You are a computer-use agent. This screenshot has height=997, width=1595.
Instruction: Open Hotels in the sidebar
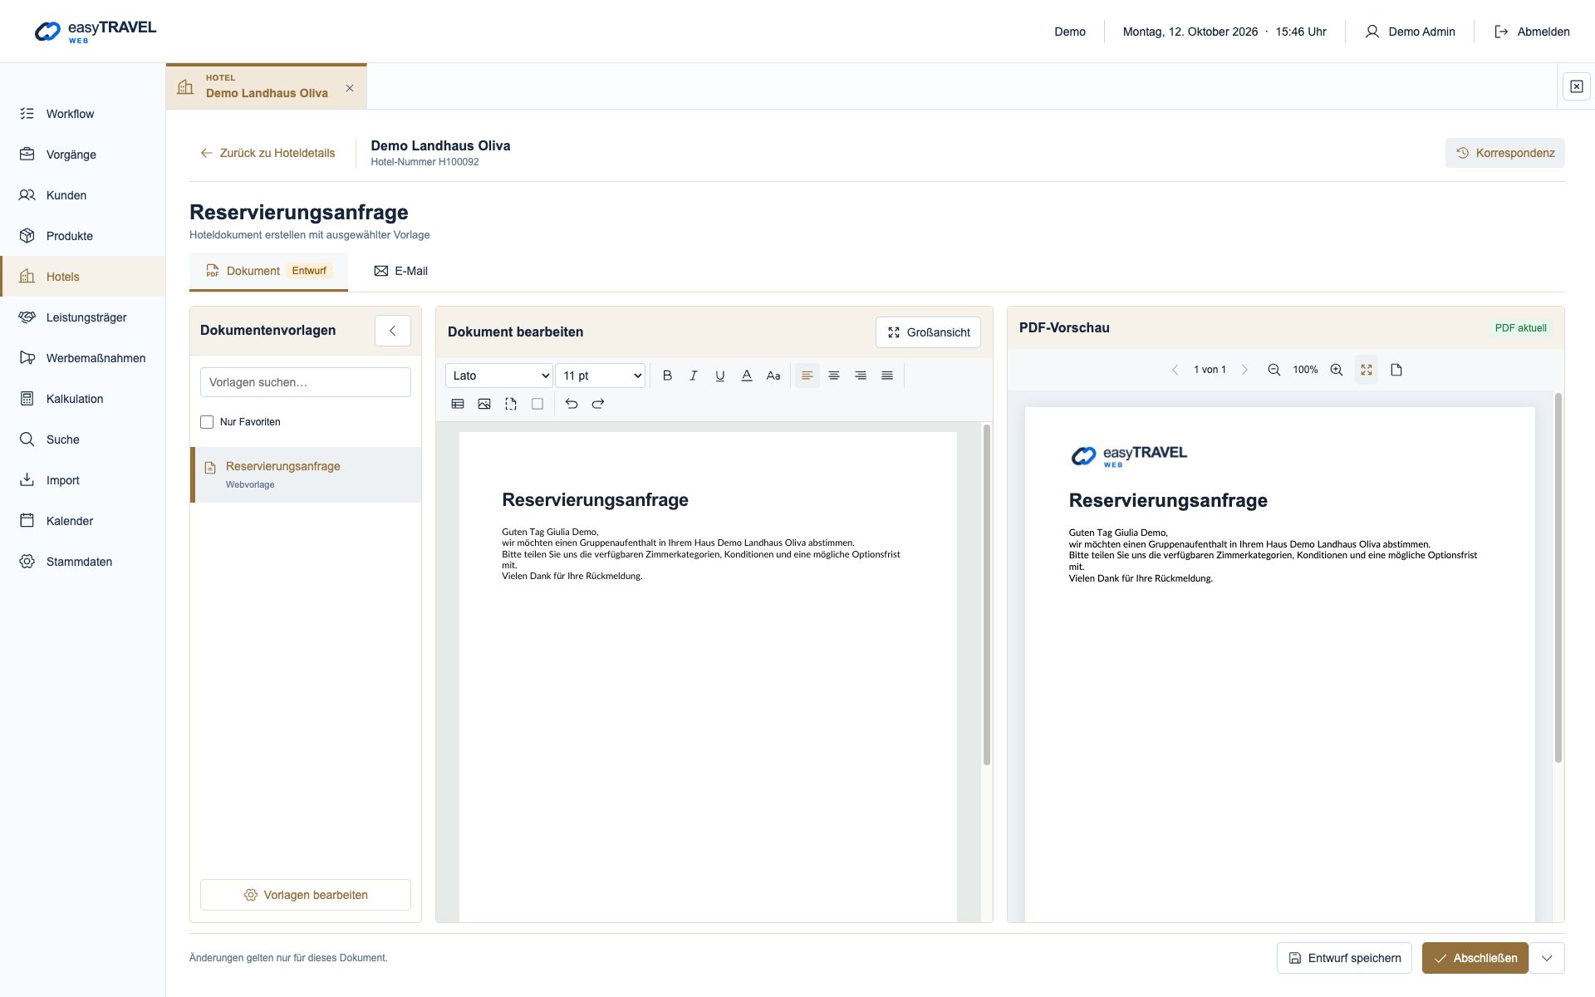pyautogui.click(x=83, y=277)
